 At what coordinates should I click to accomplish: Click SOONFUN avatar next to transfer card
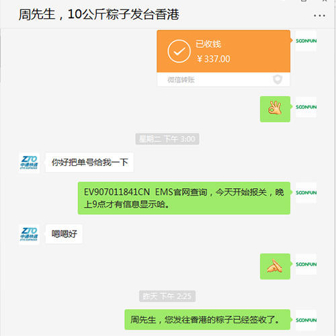click(x=306, y=41)
